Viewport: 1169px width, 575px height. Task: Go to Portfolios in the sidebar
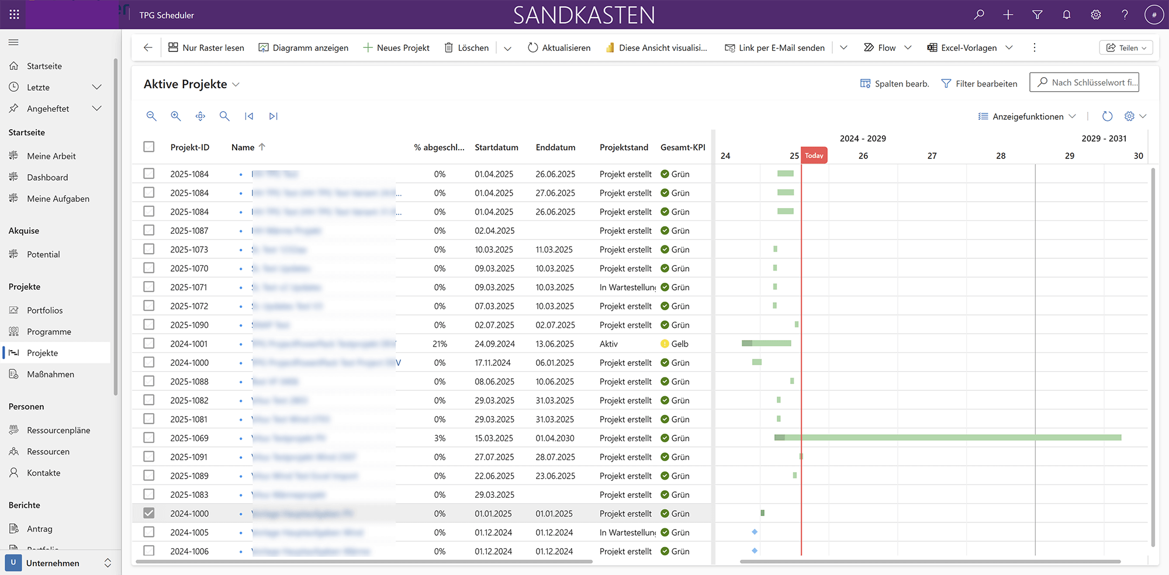point(44,310)
